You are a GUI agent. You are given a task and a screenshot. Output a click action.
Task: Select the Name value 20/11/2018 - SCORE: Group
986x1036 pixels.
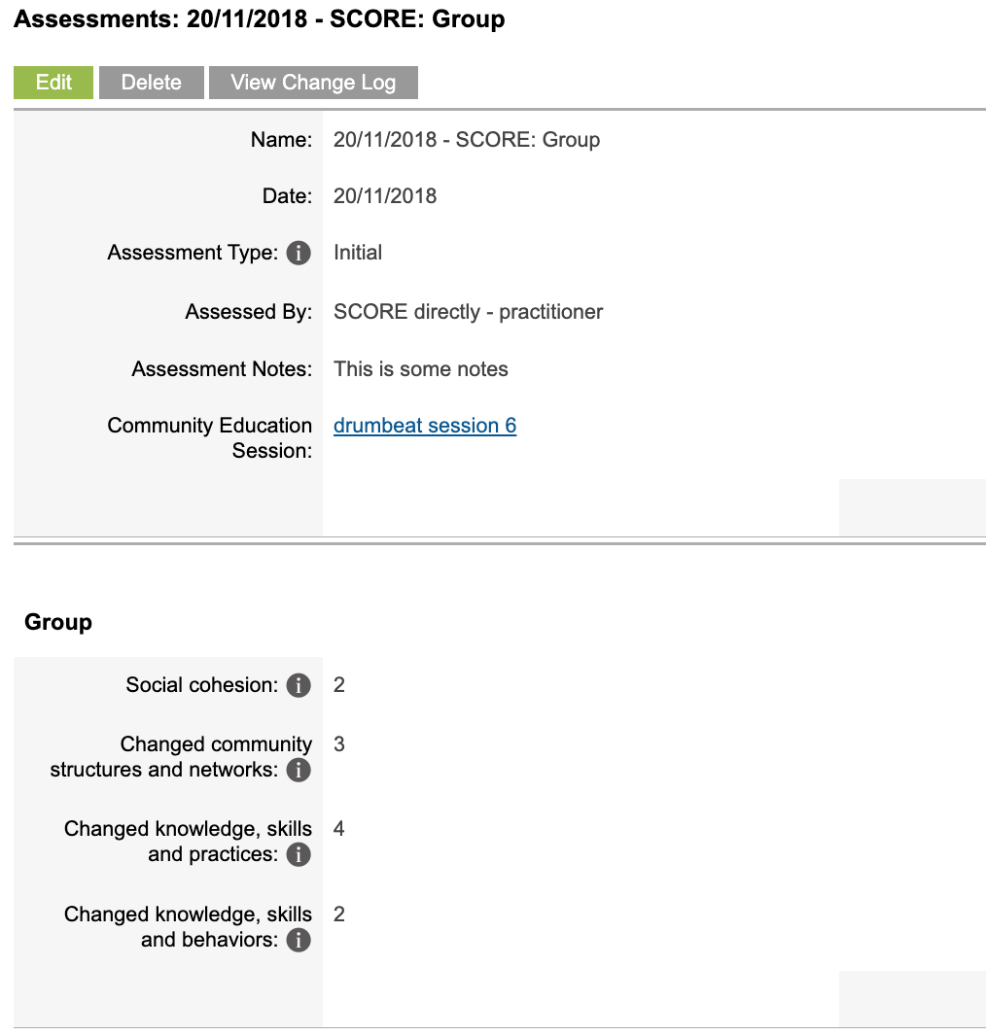point(467,140)
